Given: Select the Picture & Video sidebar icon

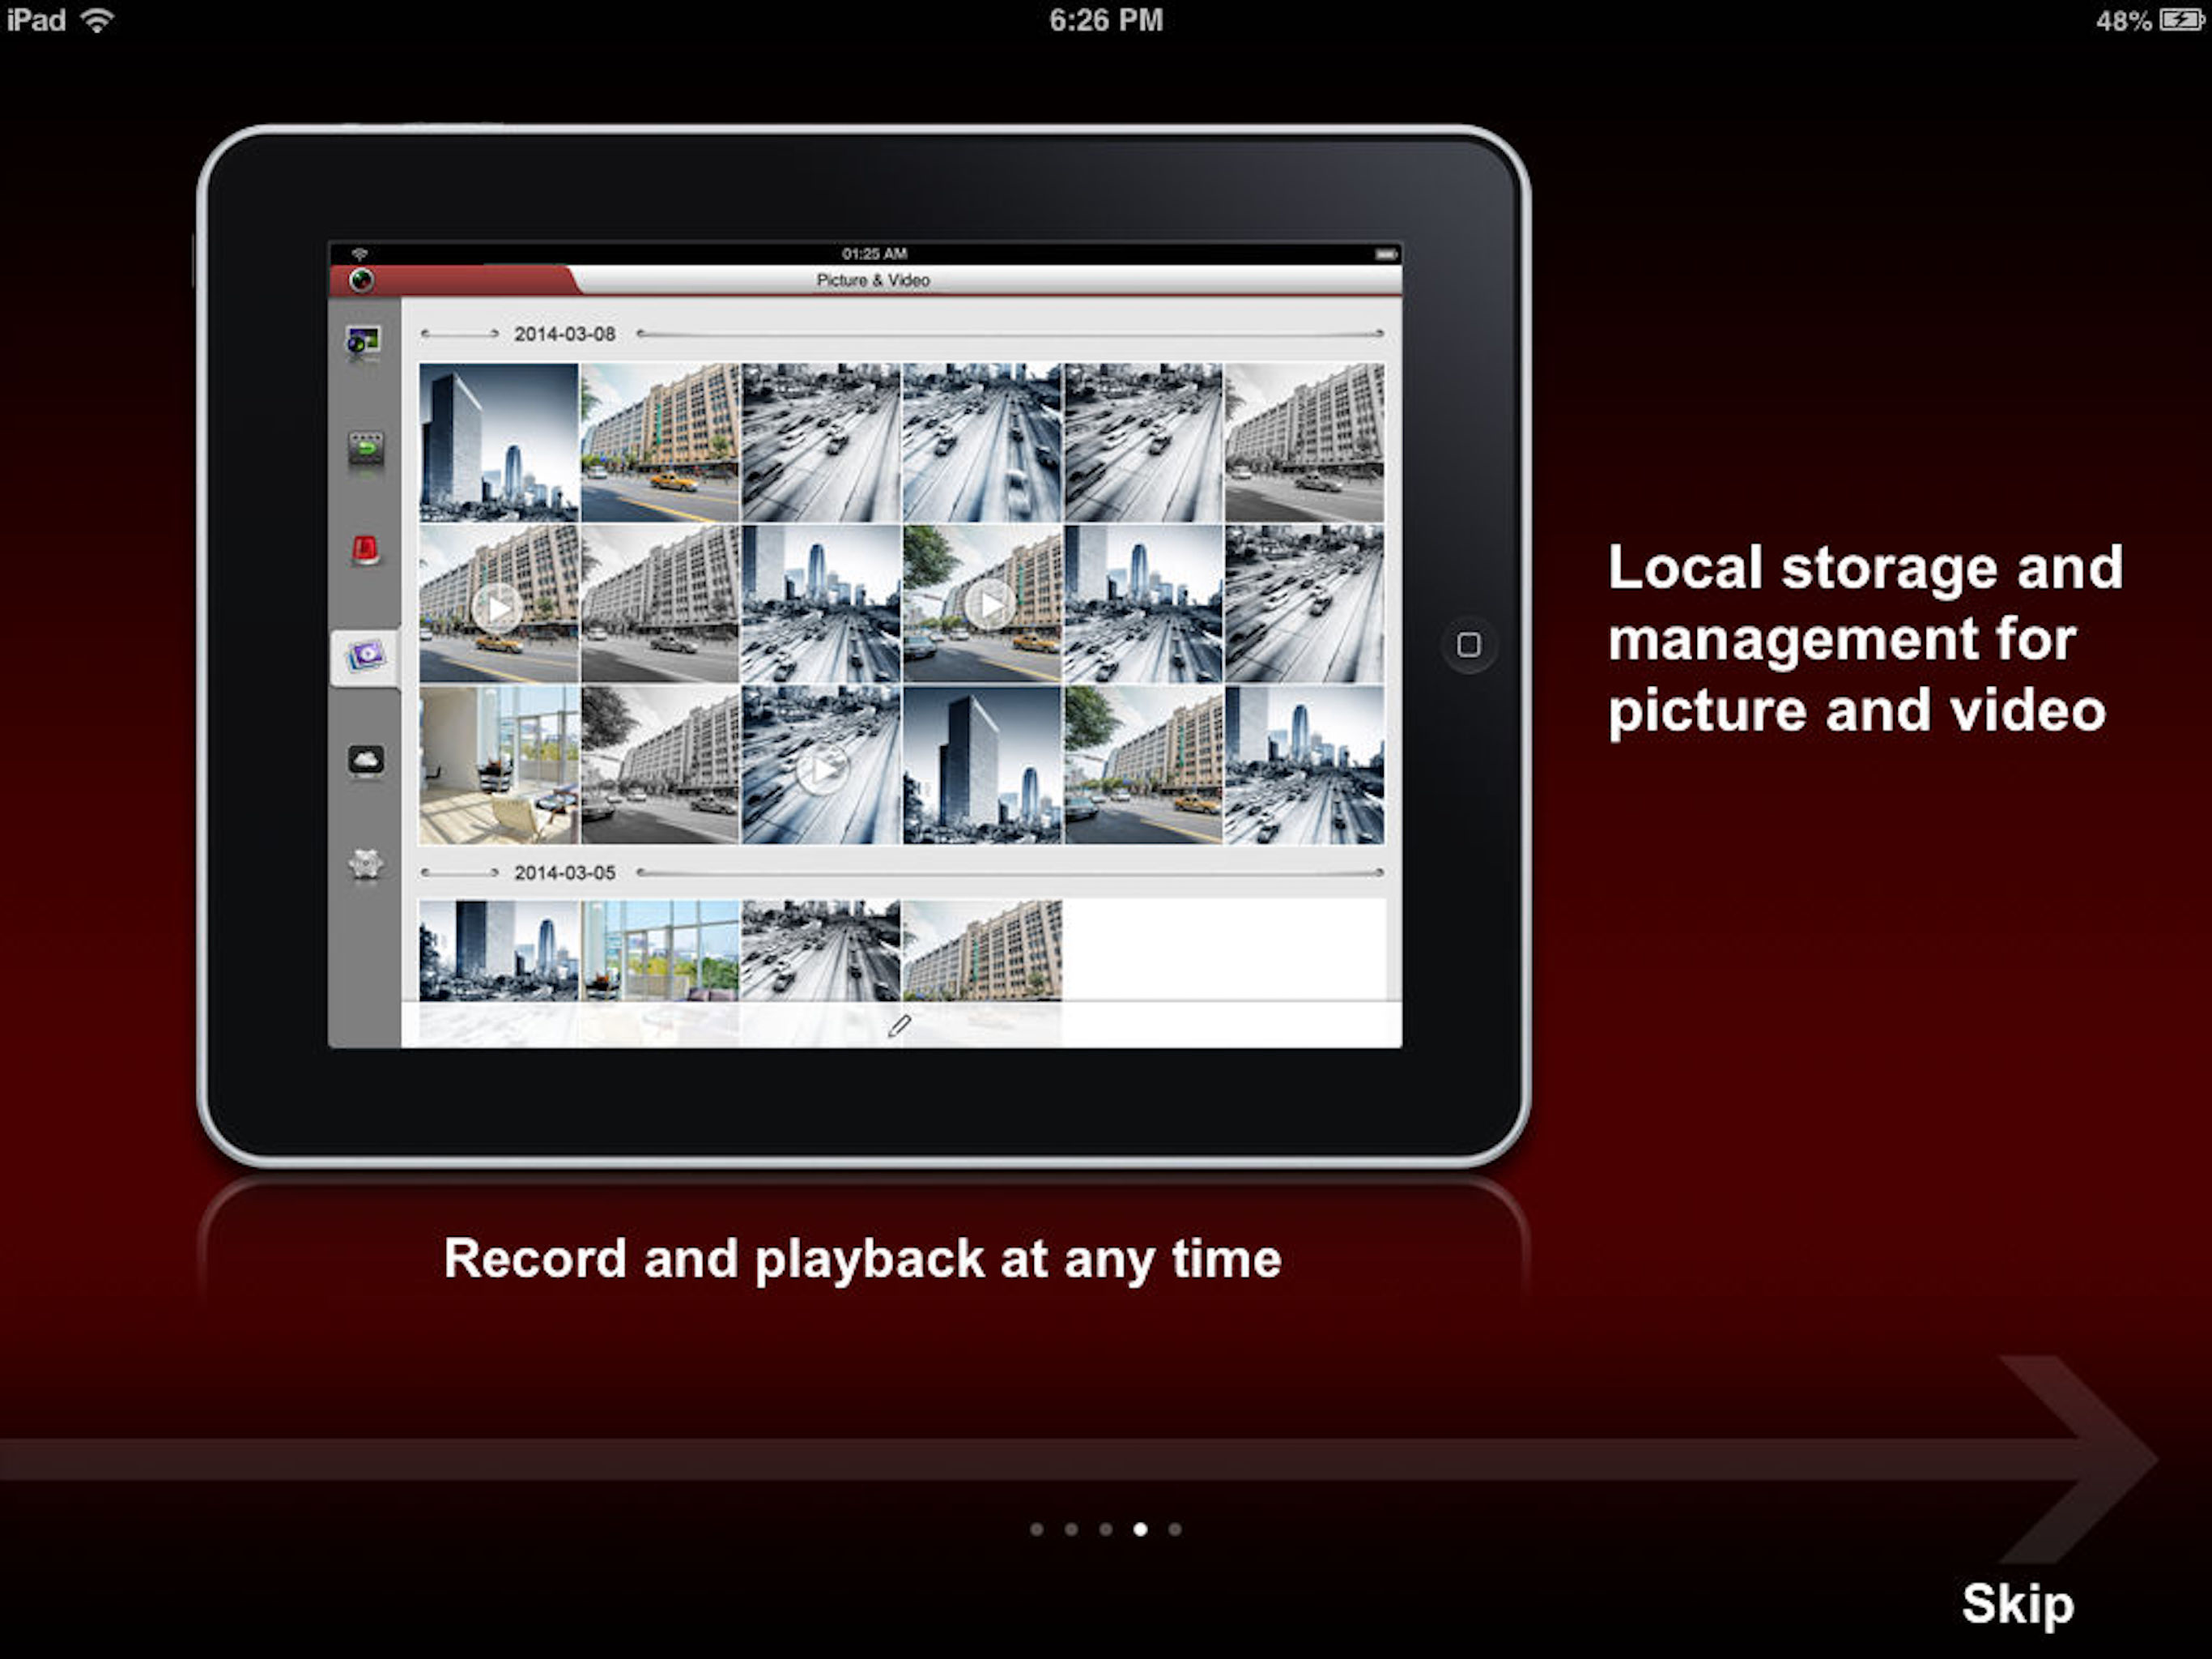Looking at the screenshot, I should (366, 656).
